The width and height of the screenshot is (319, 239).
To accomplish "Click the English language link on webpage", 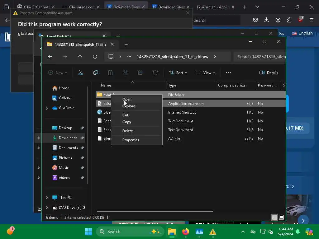I will 302,33.
